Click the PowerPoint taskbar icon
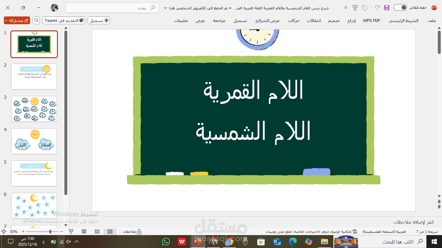Image resolution: width=442 pixels, height=248 pixels. click(x=197, y=242)
